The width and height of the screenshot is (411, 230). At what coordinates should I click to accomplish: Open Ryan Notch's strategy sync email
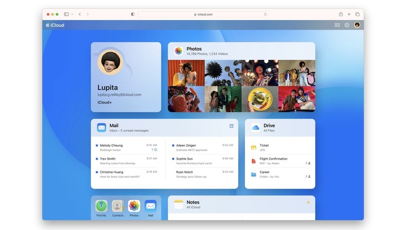[203, 174]
